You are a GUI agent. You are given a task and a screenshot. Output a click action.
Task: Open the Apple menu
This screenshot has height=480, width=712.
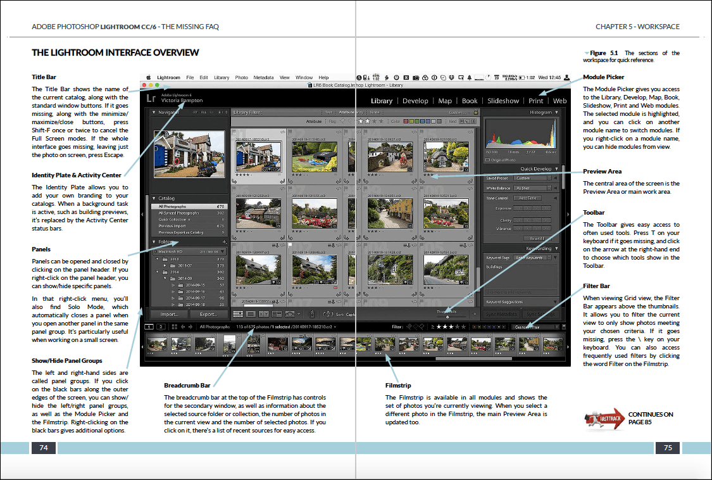tap(149, 77)
